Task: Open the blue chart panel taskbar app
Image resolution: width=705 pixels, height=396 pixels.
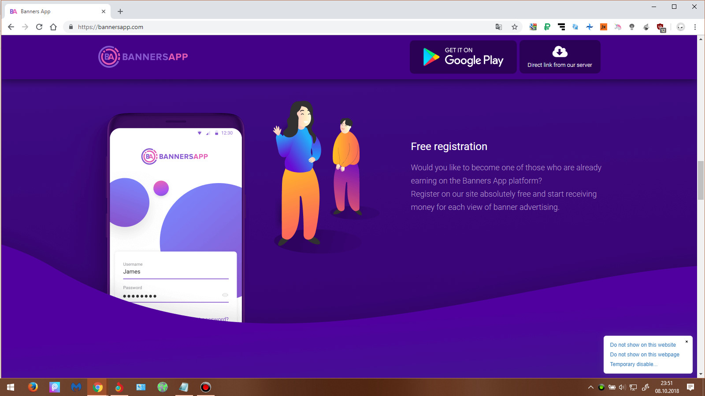Action: [x=141, y=387]
